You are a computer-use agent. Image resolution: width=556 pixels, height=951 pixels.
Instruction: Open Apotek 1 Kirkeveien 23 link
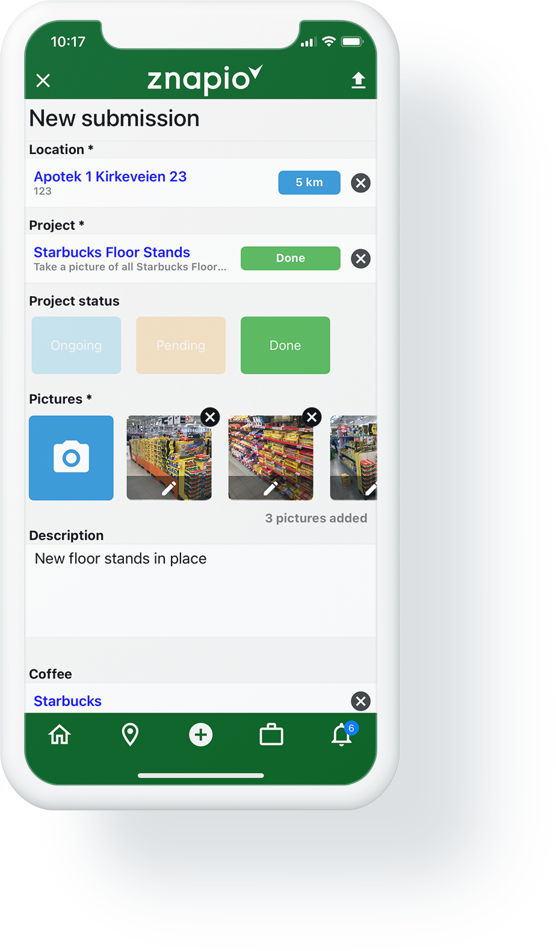110,176
